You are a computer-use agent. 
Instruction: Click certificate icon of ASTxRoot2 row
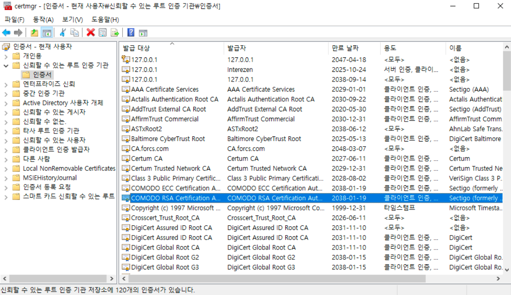pos(126,129)
